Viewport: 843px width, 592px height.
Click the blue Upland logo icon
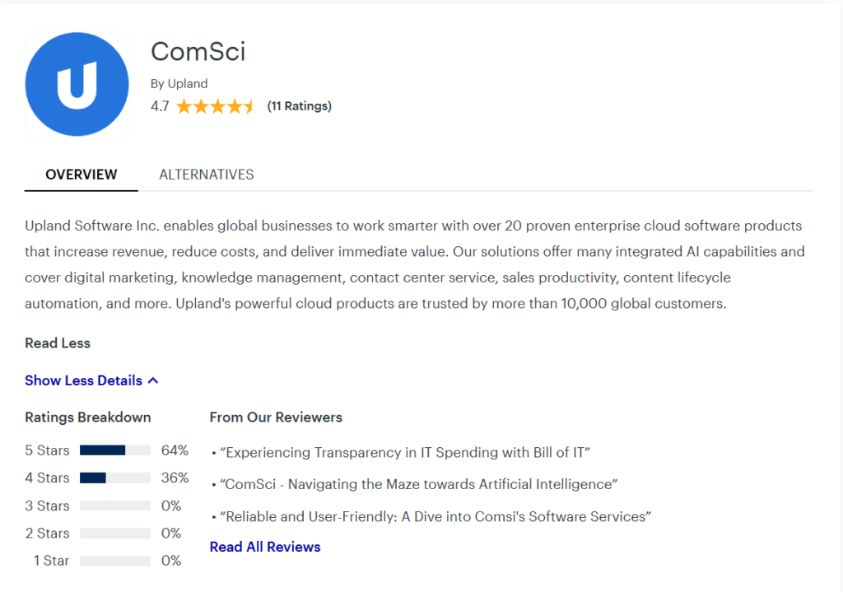point(77,85)
